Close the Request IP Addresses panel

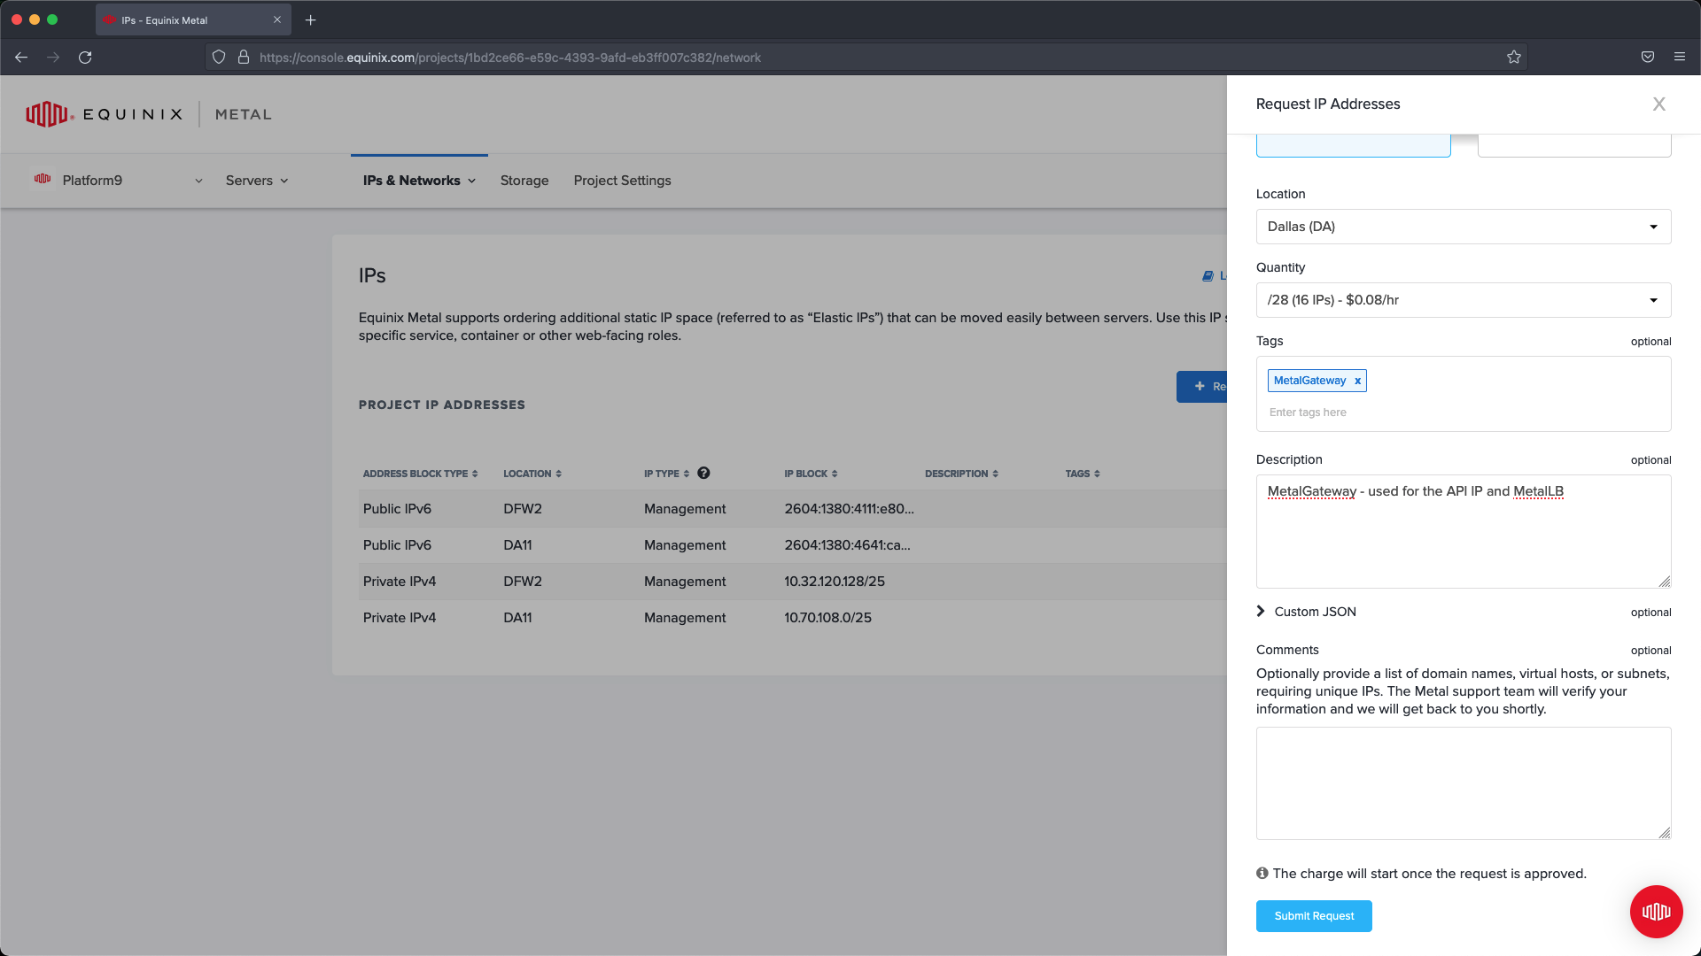(x=1659, y=104)
